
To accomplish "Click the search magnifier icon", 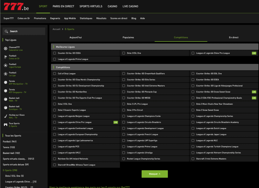I will click(6, 31).
